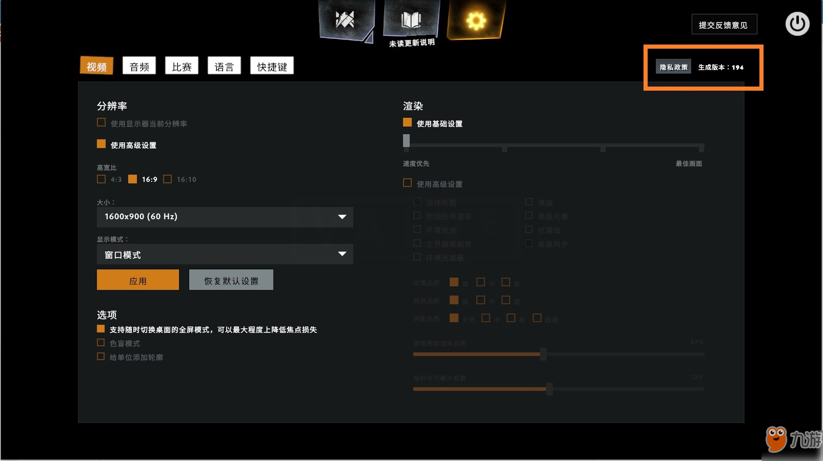Set 纹理品质 to 高

coord(506,282)
